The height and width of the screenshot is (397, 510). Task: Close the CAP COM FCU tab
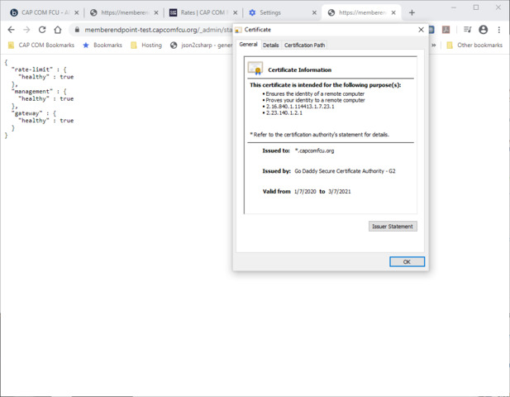pos(76,12)
